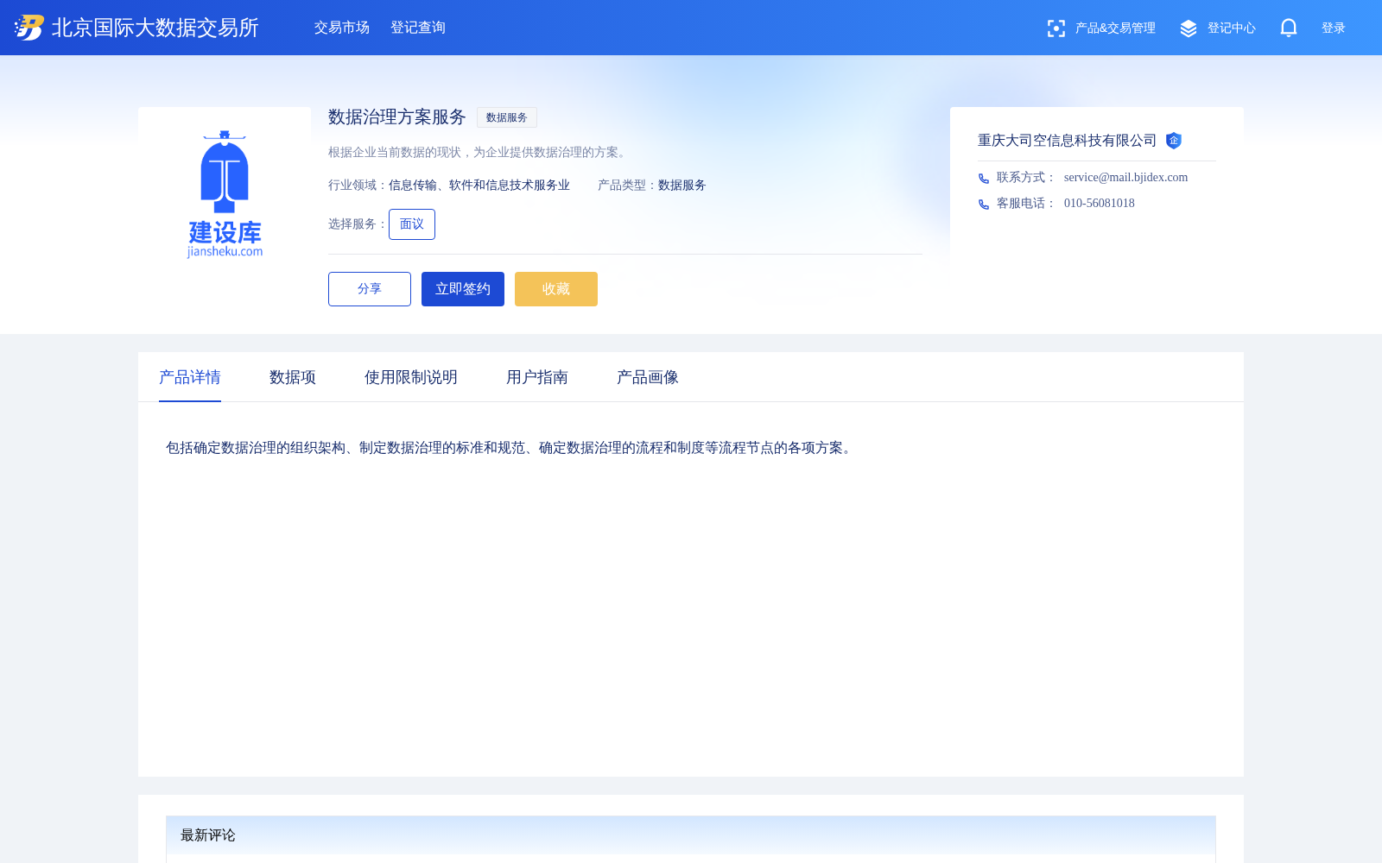
Task: Click the 数据服务 tag beside the title
Action: click(x=507, y=117)
